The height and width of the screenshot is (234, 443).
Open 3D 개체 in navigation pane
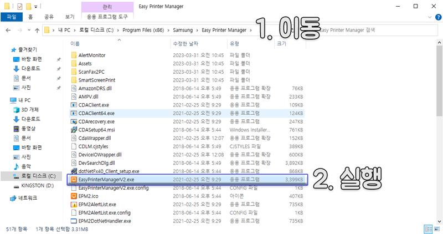tap(30, 110)
